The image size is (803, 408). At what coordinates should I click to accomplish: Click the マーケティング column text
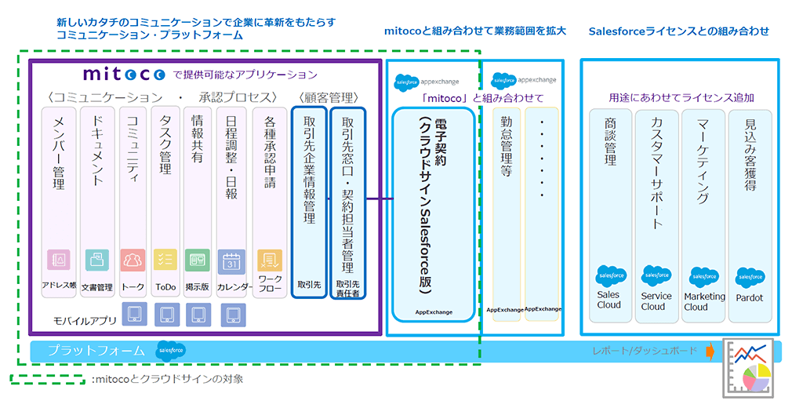click(703, 161)
